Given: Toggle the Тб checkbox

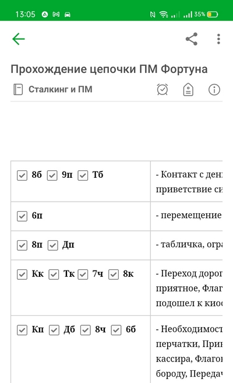Looking at the screenshot, I should (83, 175).
